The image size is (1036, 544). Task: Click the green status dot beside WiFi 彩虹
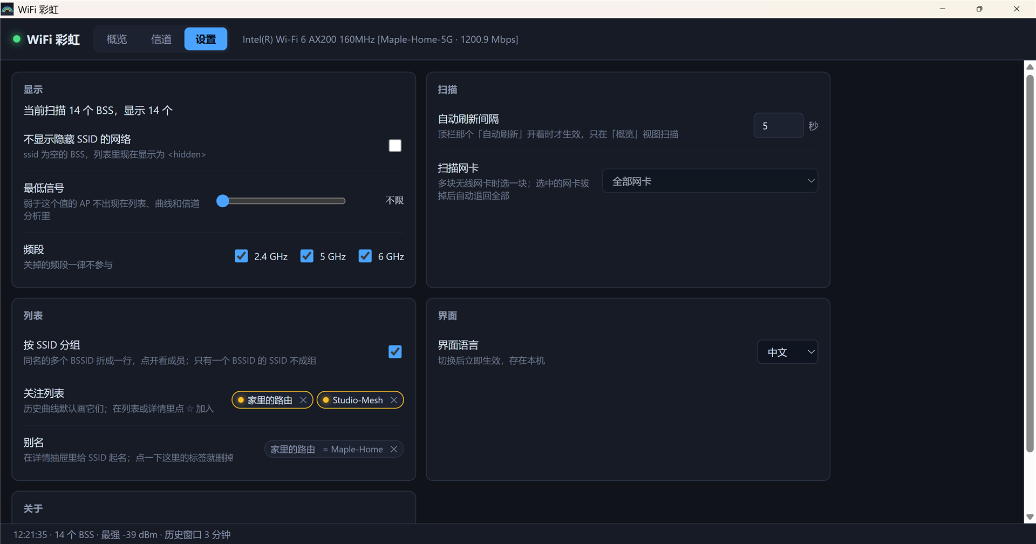[17, 39]
